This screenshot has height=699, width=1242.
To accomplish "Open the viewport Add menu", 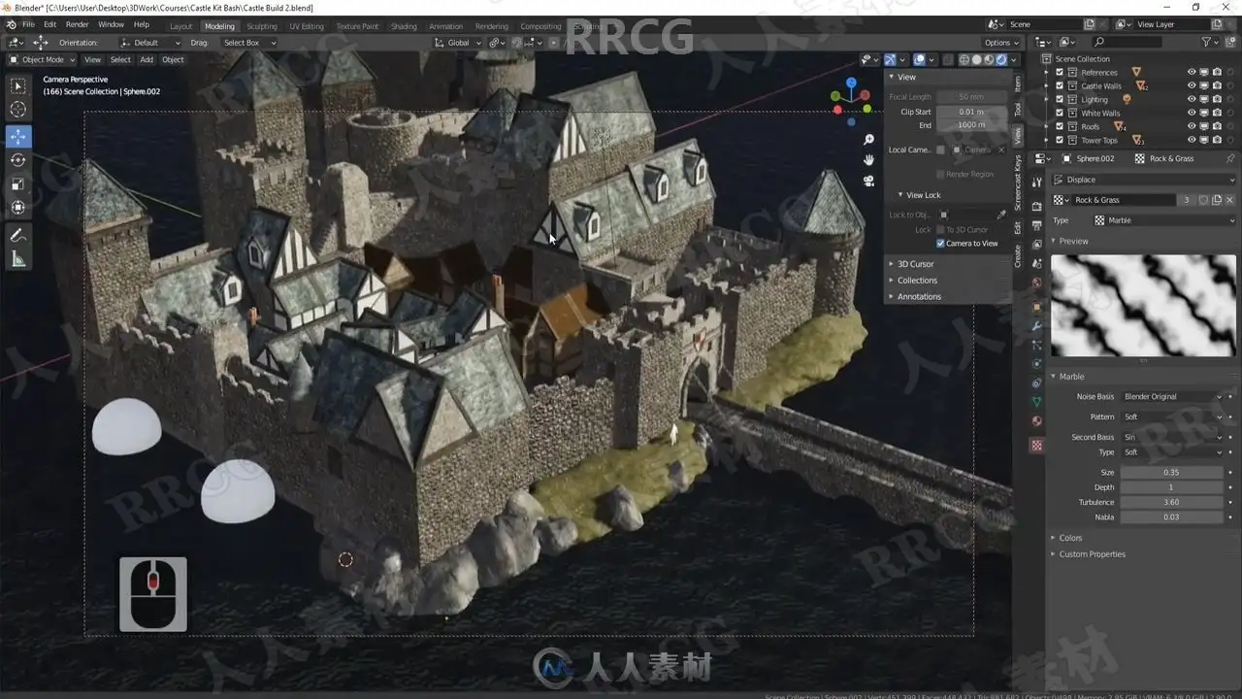I will pyautogui.click(x=147, y=60).
